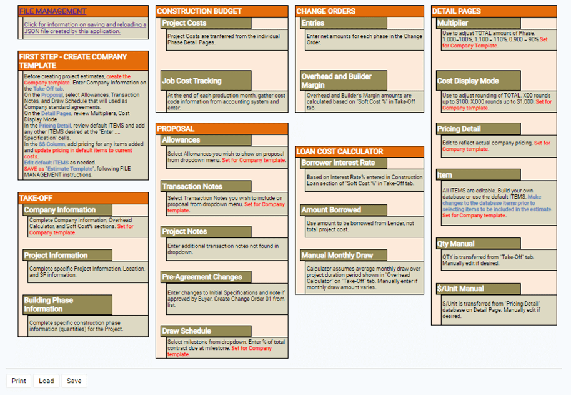Image resolution: width=571 pixels, height=395 pixels.
Task: Click the 'Cost Display Mode' subheading
Action: click(479, 81)
